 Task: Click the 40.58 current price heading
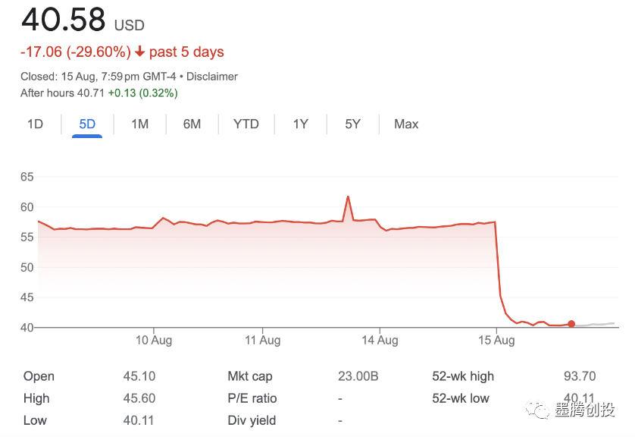point(64,20)
